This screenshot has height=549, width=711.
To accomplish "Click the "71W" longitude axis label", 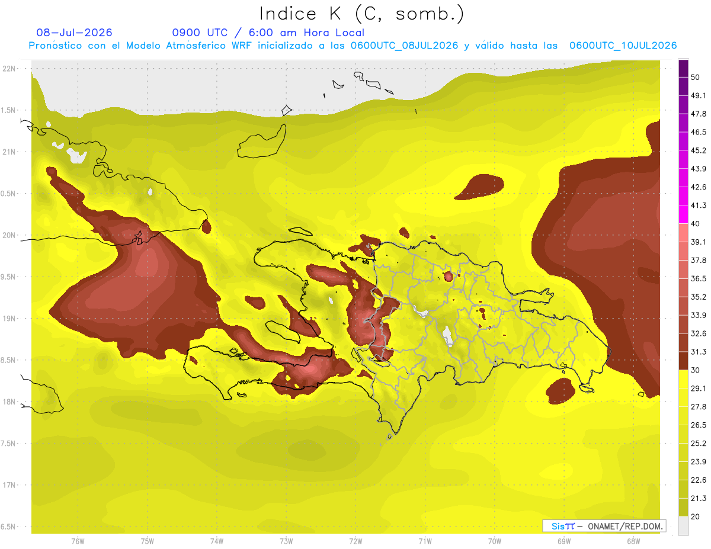I will pyautogui.click(x=425, y=541).
